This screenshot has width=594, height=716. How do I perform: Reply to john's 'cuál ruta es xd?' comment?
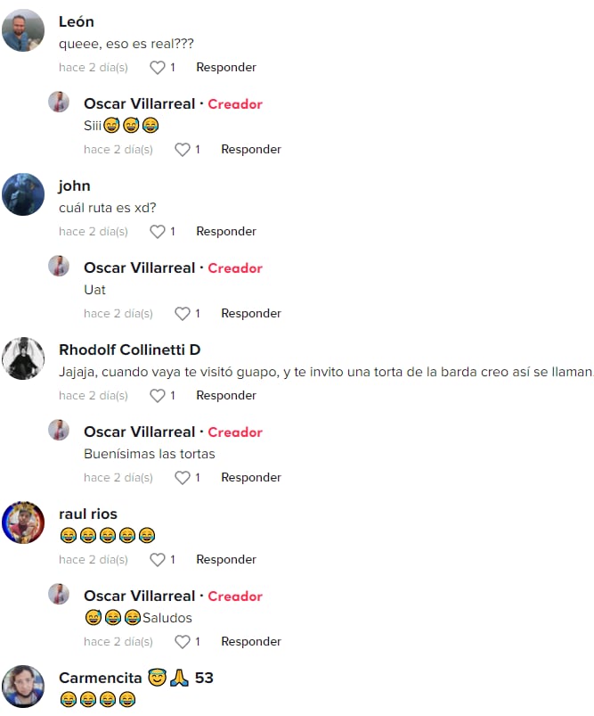coord(226,232)
